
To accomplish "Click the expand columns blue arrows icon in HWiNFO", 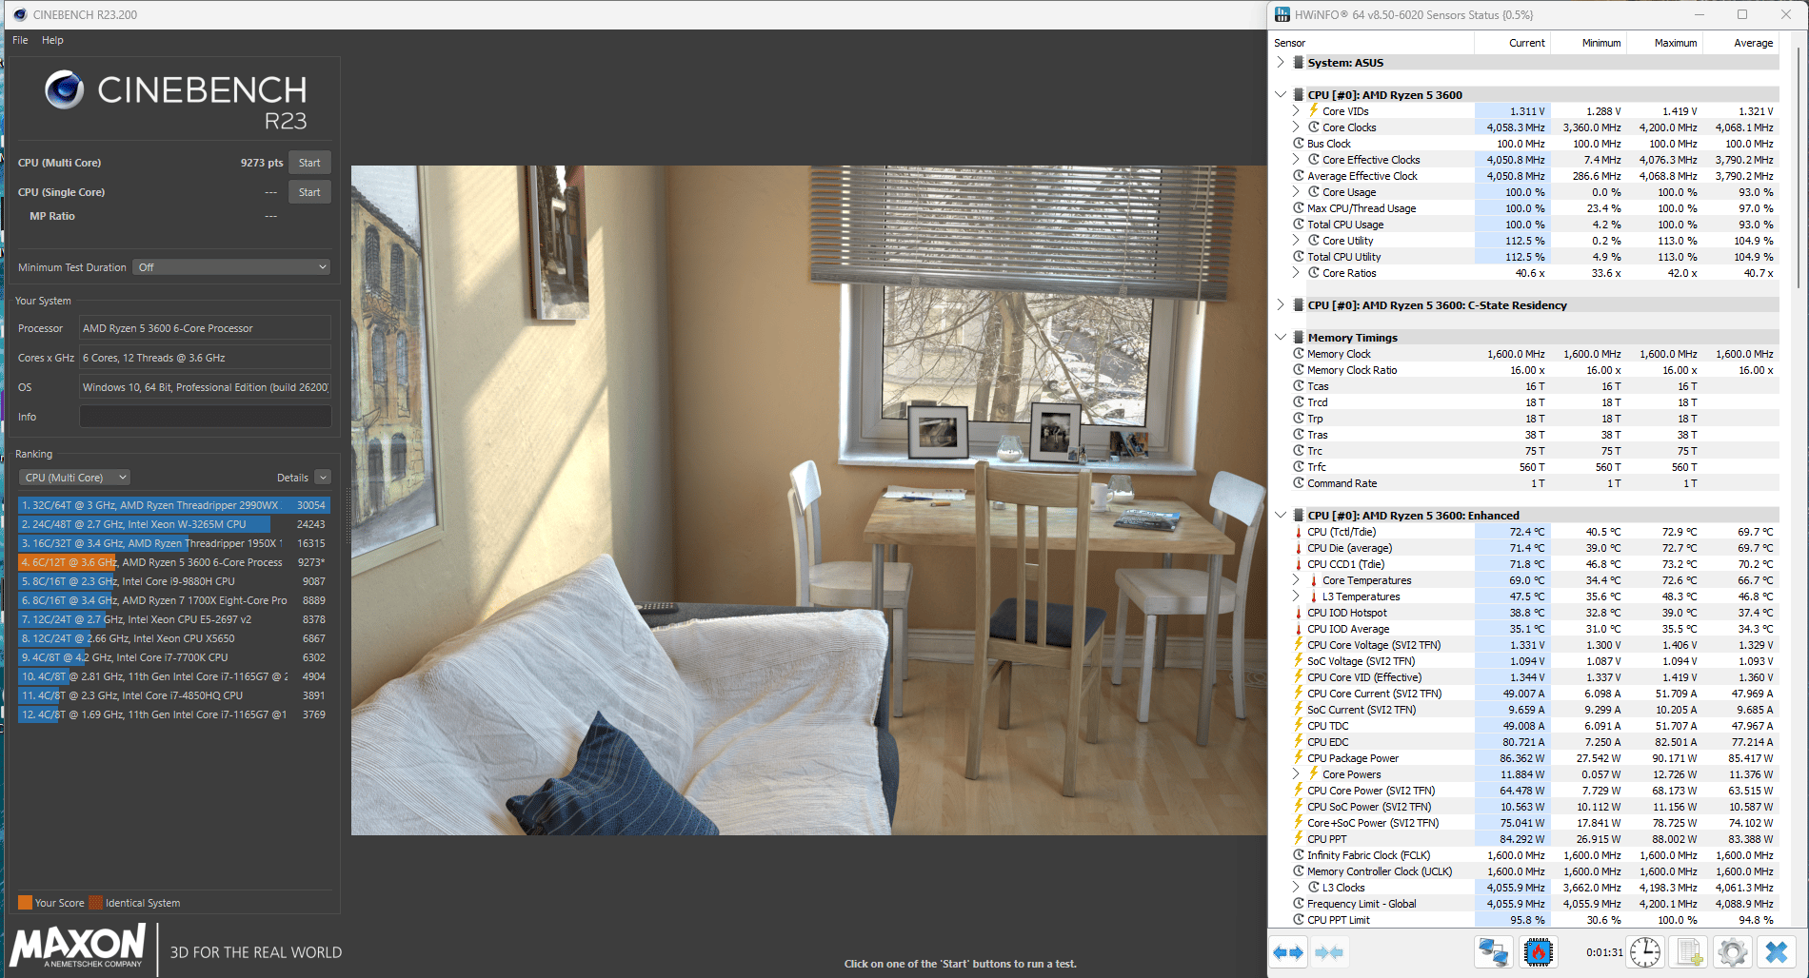I will click(x=1288, y=952).
